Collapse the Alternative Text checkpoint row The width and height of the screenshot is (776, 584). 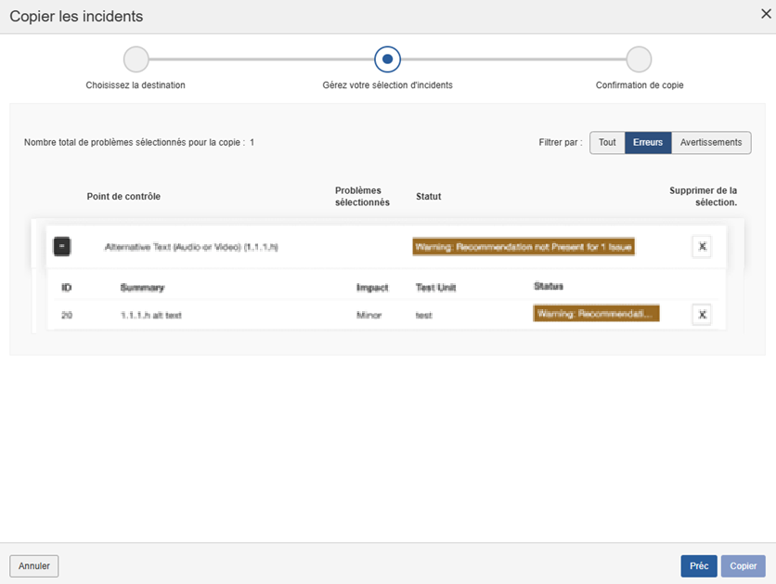pos(62,247)
